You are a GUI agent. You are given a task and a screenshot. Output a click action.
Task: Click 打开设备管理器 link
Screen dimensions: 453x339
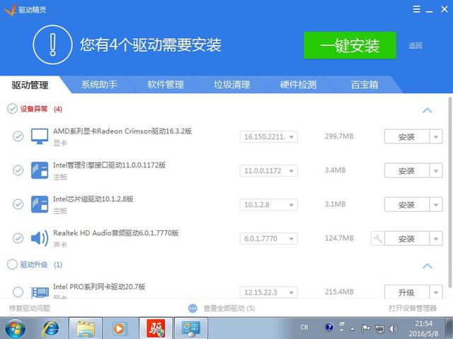(x=413, y=308)
